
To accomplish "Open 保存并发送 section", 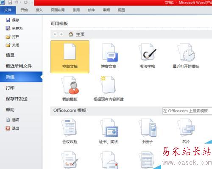I will 17,99.
